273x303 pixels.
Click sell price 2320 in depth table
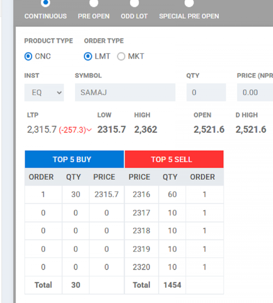pos(141,267)
